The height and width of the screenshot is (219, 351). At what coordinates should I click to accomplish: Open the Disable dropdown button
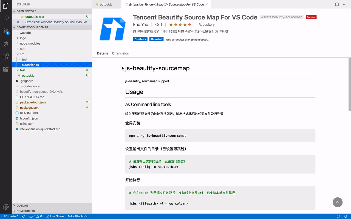[140, 39]
